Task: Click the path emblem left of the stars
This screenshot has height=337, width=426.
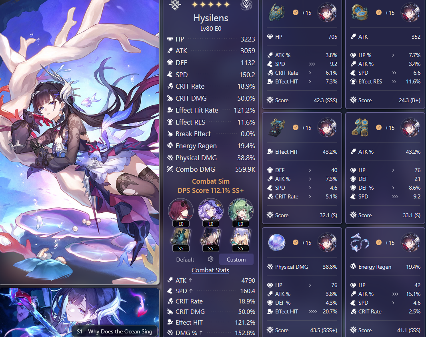Action: [x=175, y=5]
